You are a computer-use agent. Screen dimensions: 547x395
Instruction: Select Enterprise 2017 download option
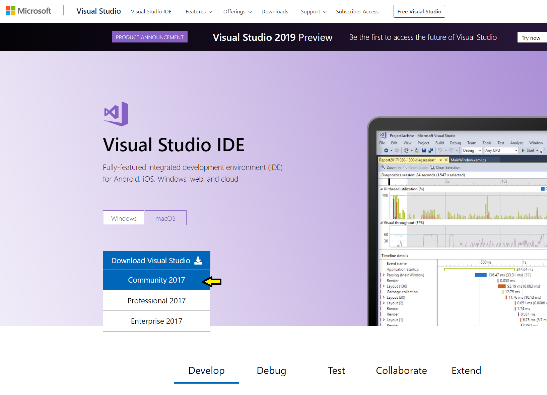click(156, 321)
